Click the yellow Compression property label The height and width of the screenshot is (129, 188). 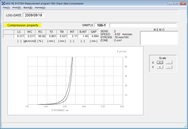pyautogui.click(x=23, y=25)
